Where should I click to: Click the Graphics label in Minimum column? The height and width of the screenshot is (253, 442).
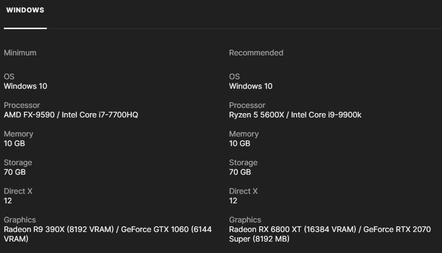pyautogui.click(x=20, y=220)
